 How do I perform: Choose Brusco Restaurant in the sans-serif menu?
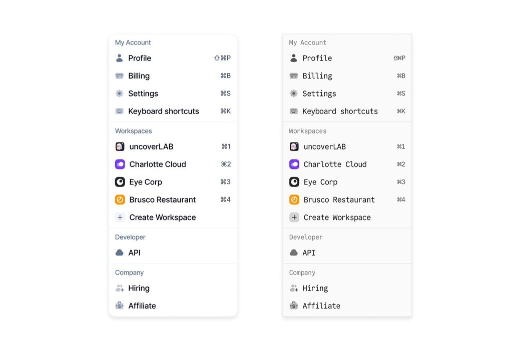coord(162,200)
